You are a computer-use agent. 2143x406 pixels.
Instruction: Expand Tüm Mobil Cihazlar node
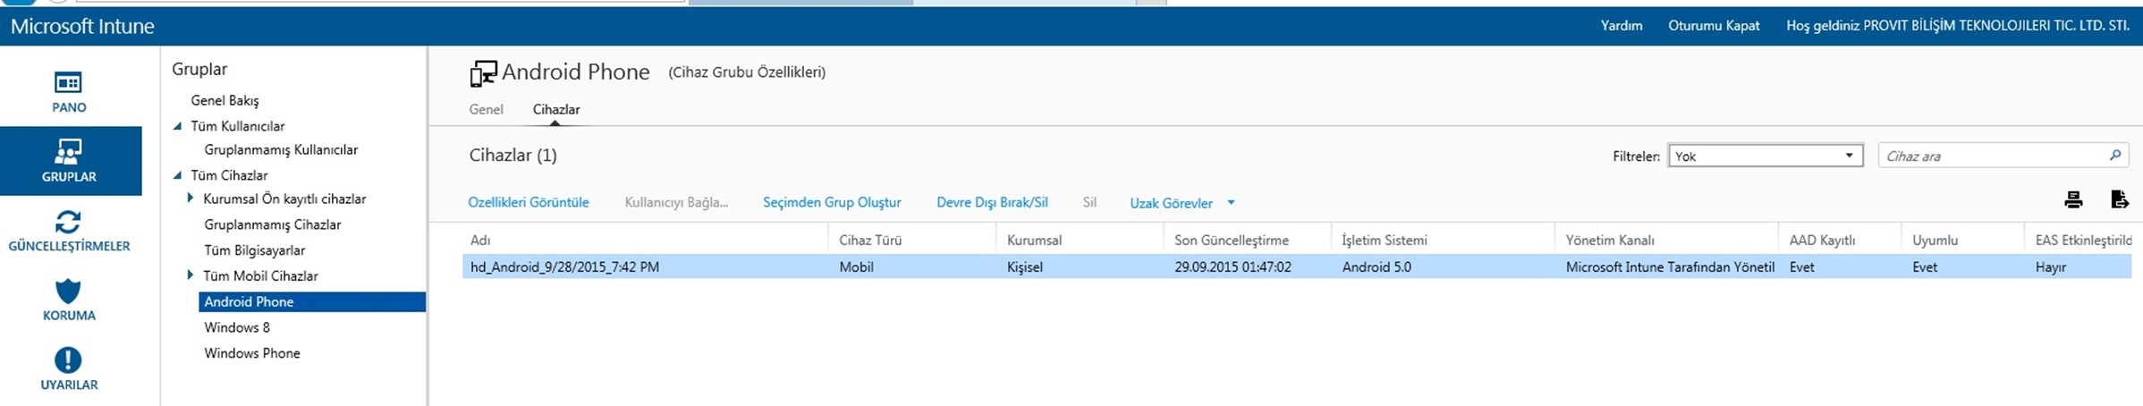190,275
